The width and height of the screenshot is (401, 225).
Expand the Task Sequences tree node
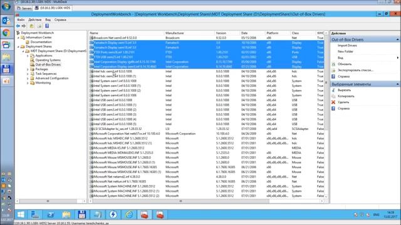pos(28,74)
